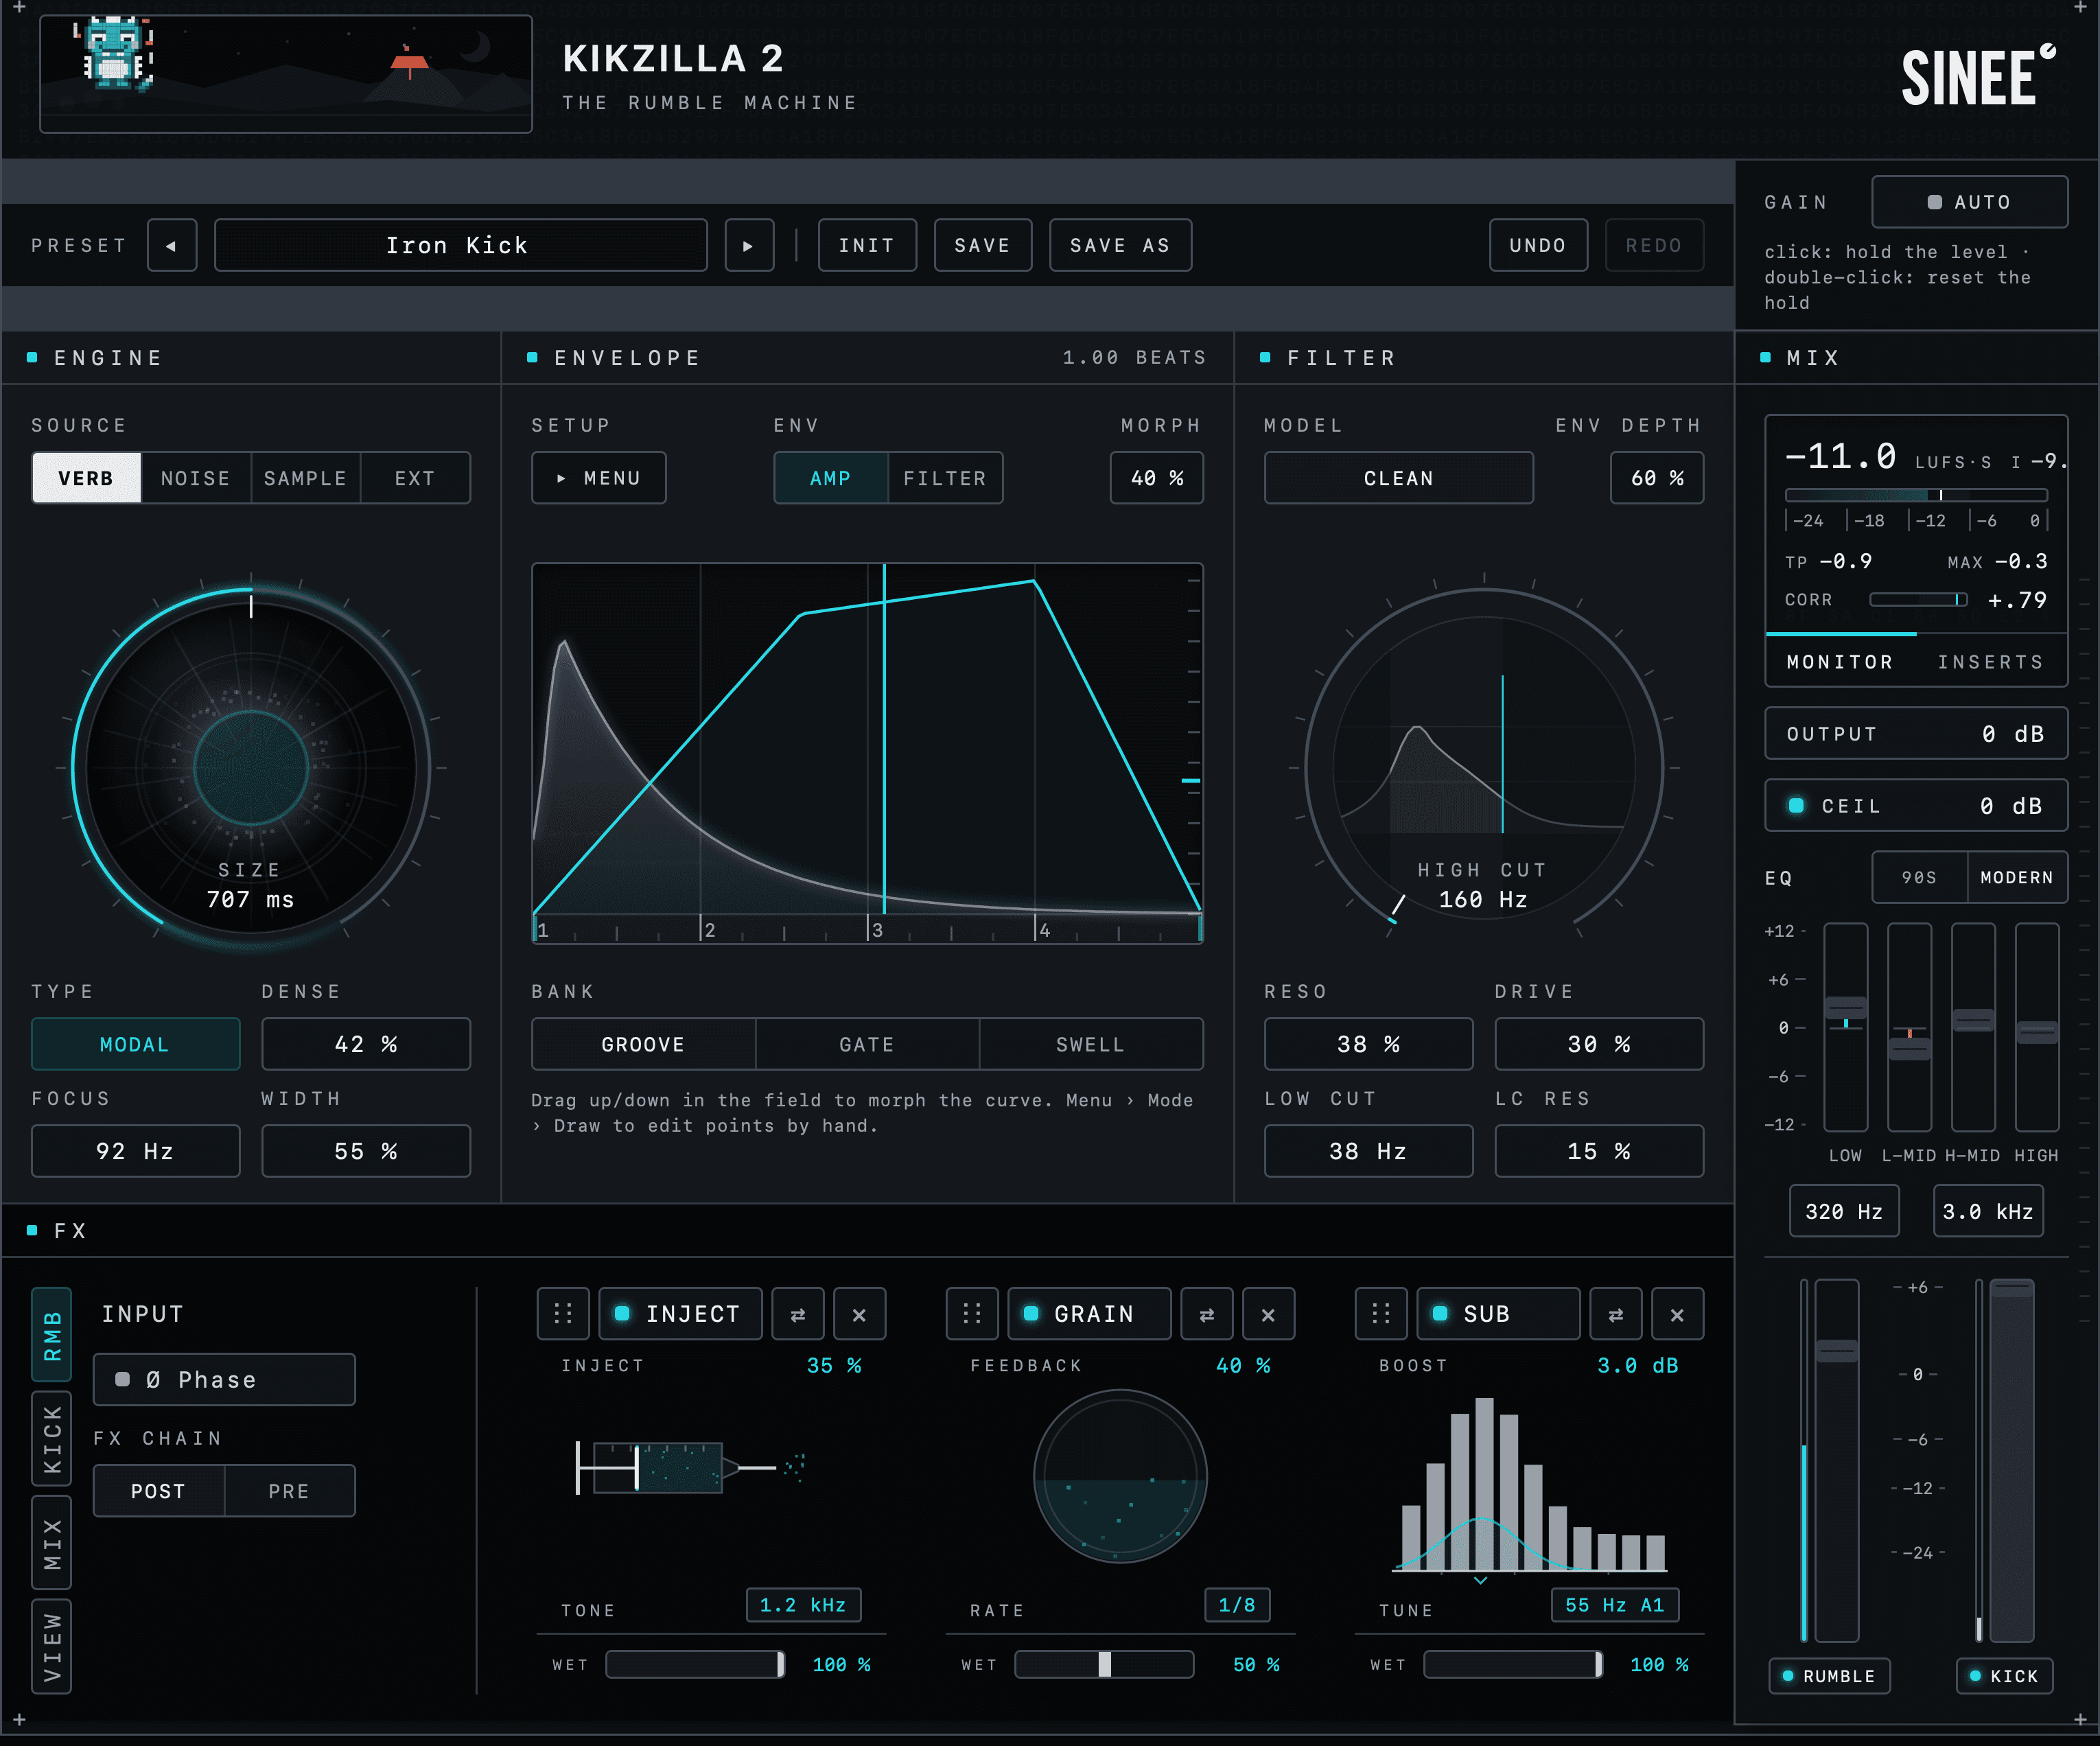Click the INIT button
The width and height of the screenshot is (2100, 1746).
pos(867,245)
